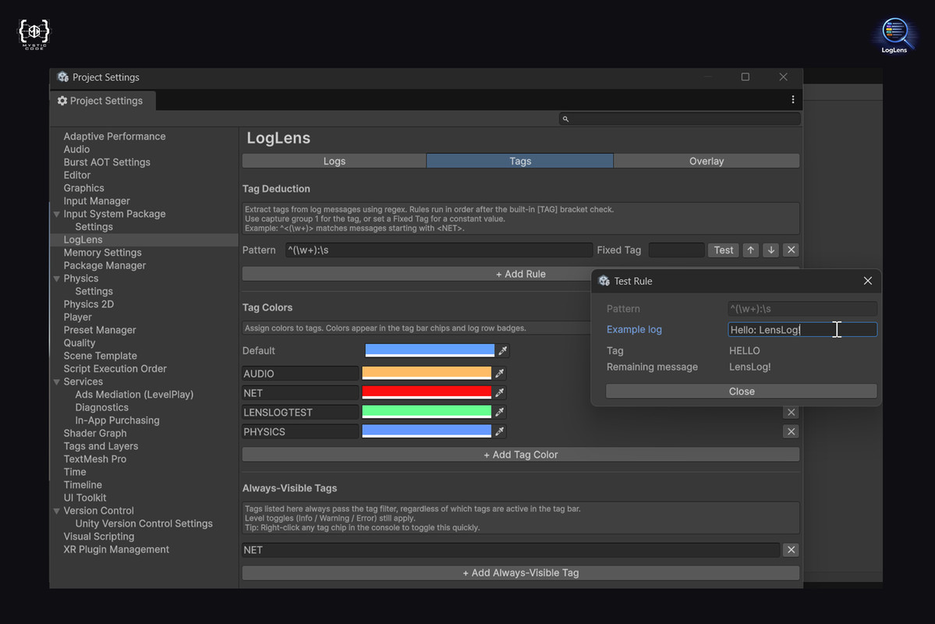Image resolution: width=935 pixels, height=624 pixels.
Task: Click the Fixed Tag input field
Action: 676,250
